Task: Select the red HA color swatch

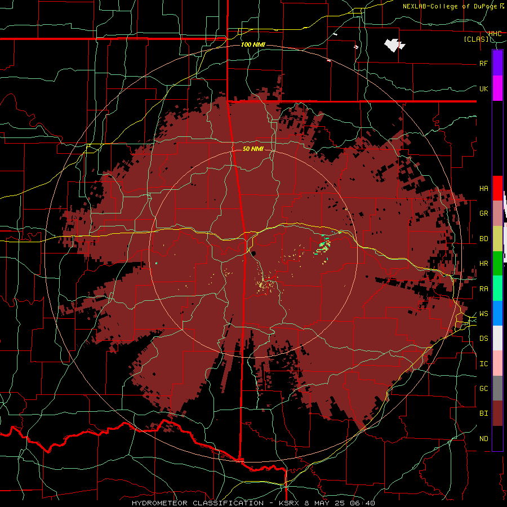Action: pos(497,188)
